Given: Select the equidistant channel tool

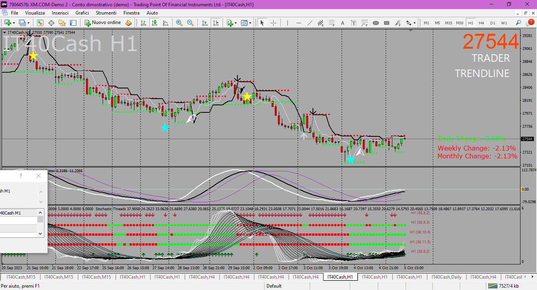Looking at the screenshot, I should 320,23.
